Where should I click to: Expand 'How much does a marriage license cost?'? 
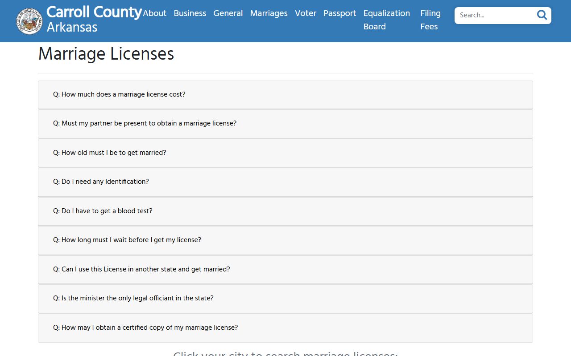point(285,95)
